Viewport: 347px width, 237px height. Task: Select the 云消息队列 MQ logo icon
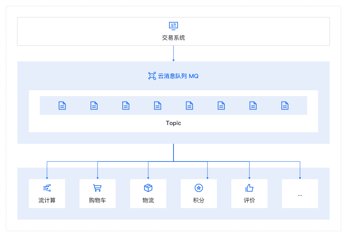(151, 76)
